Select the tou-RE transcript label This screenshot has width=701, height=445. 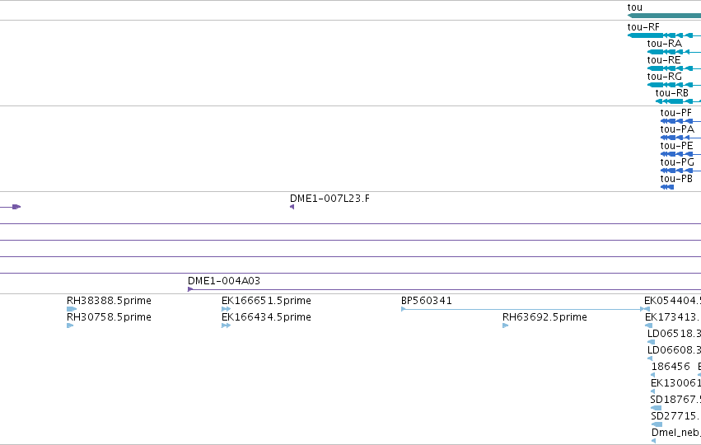(x=664, y=60)
